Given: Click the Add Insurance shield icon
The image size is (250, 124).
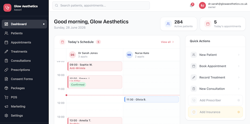Looking at the screenshot, I should (194, 112).
